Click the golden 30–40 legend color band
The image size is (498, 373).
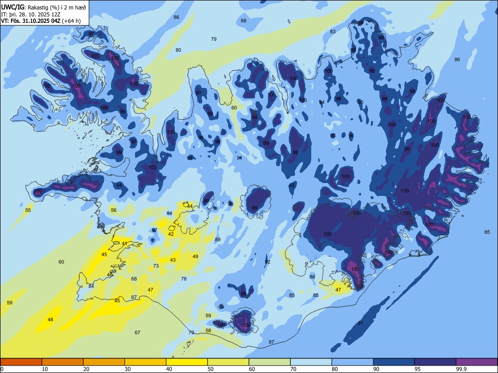(x=145, y=362)
